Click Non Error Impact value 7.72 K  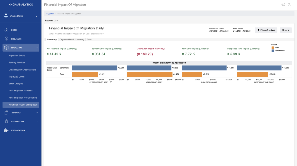tap(189, 54)
